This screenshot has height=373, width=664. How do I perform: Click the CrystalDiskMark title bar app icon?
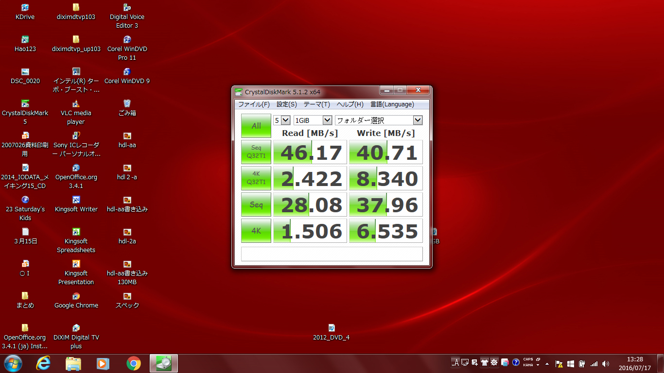239,91
